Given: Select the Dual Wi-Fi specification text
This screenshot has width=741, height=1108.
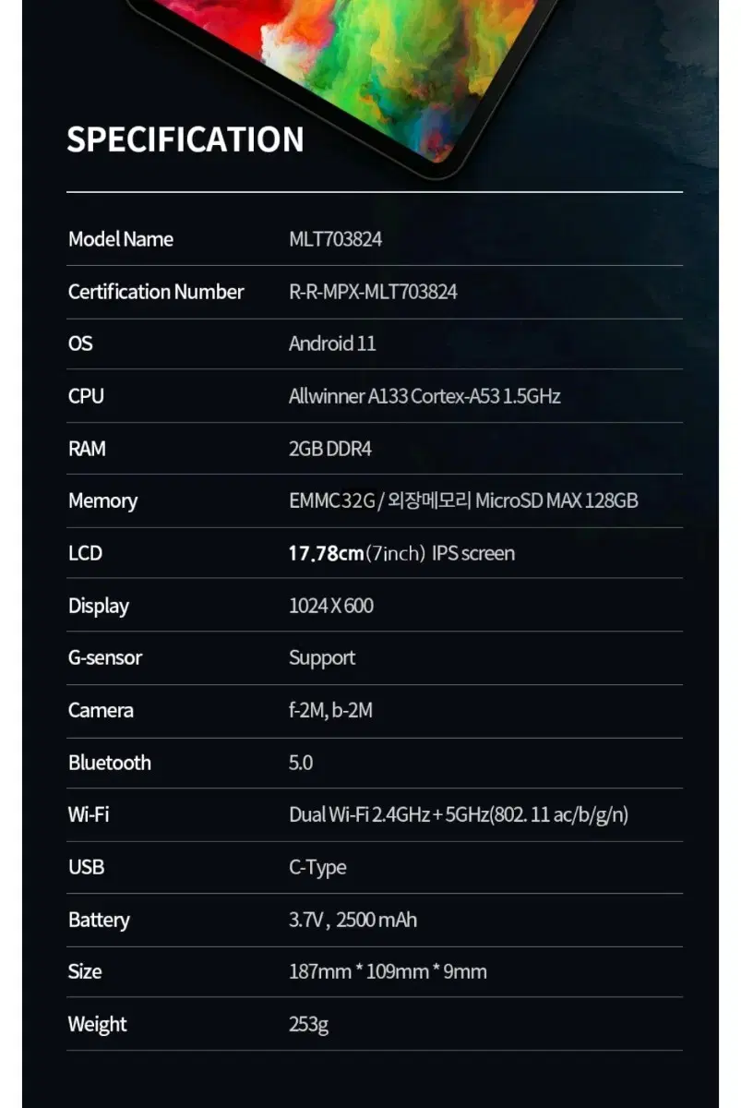Looking at the screenshot, I should (x=459, y=815).
